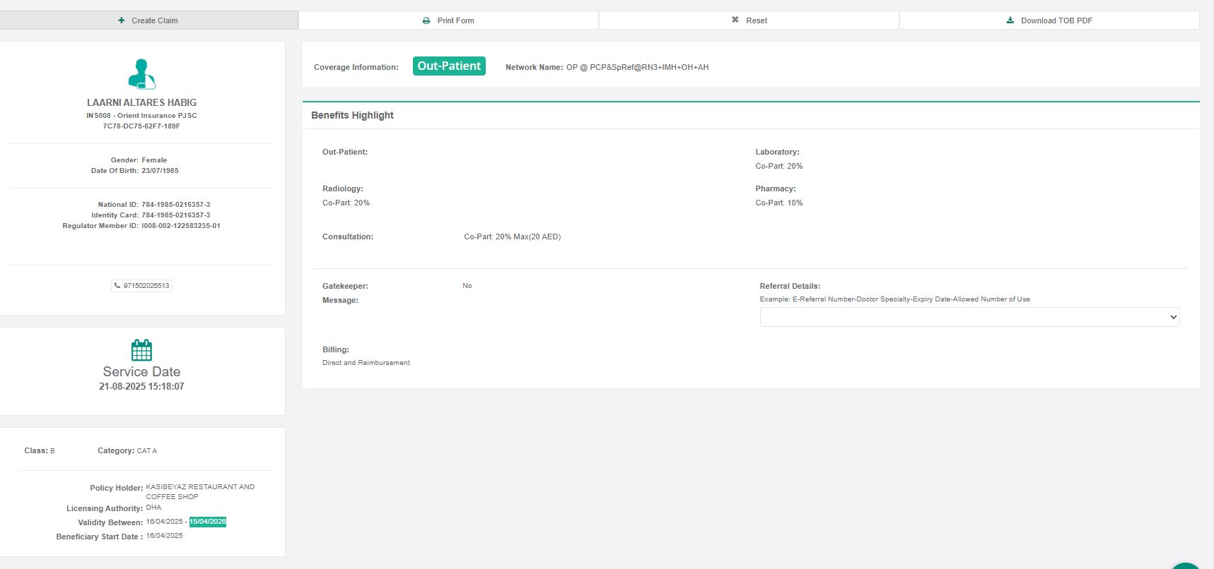Screen dimensions: 1214x569
Task: Click the download icon for TOB PDF
Action: point(1010,20)
